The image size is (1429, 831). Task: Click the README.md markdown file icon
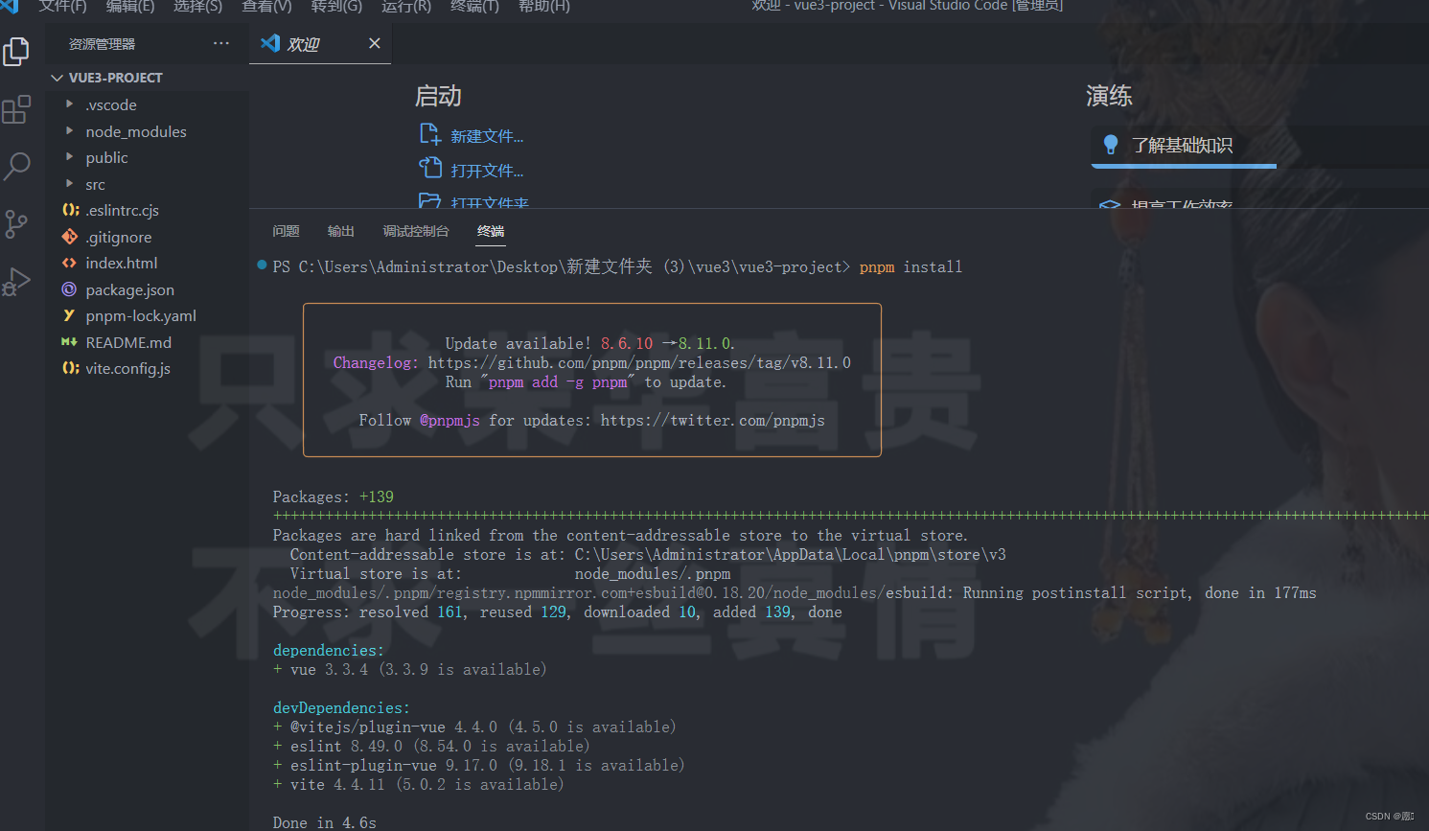coord(69,342)
